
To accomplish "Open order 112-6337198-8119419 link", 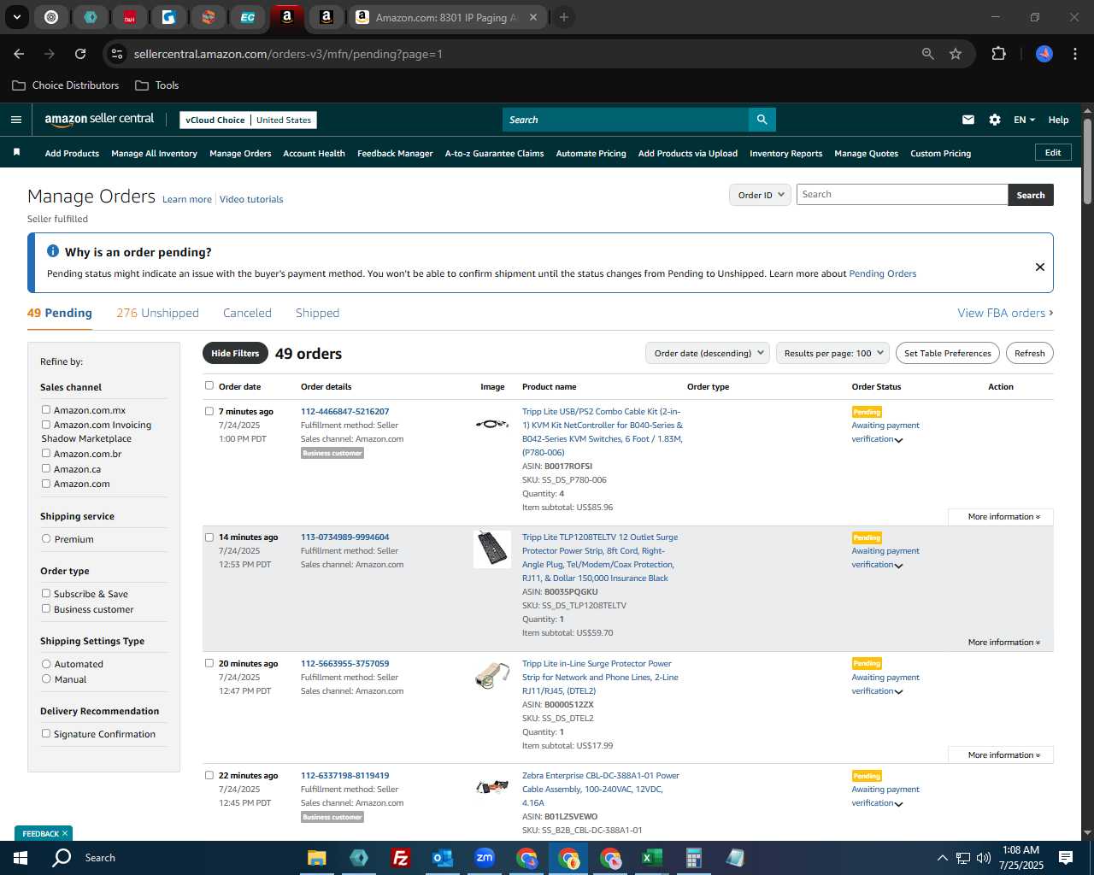I will 344,776.
